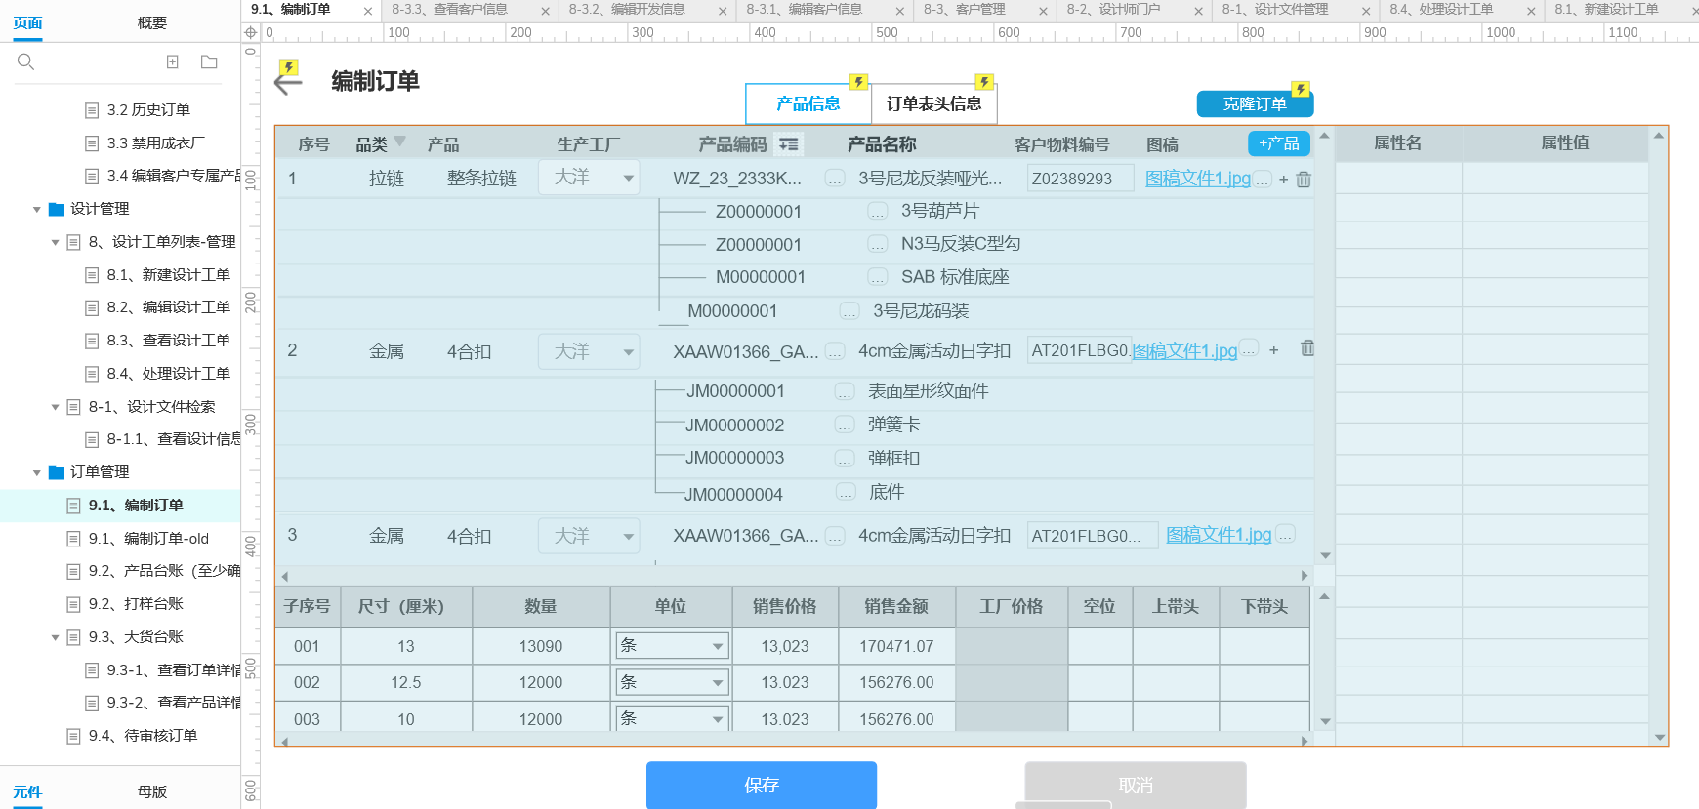Close the 8-3、客户管理 tab
This screenshot has height=809, width=1699.
[x=1043, y=11]
